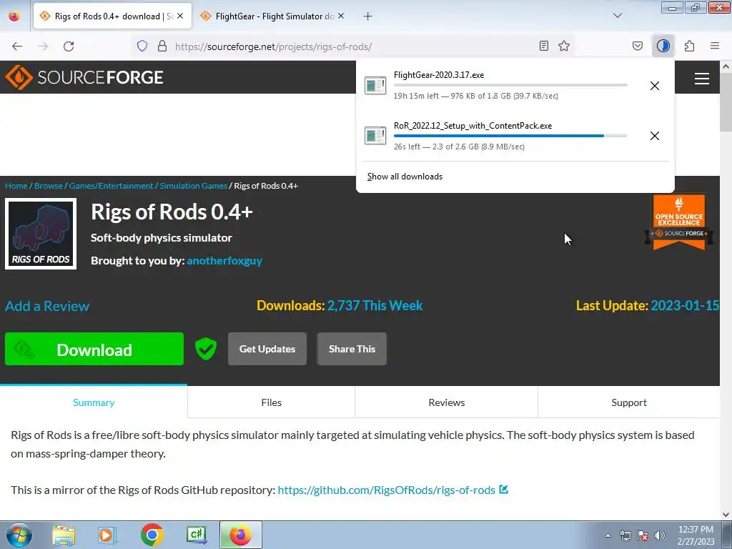This screenshot has width=732, height=549.
Task: Open the SourceForge hamburger menu
Action: click(702, 79)
